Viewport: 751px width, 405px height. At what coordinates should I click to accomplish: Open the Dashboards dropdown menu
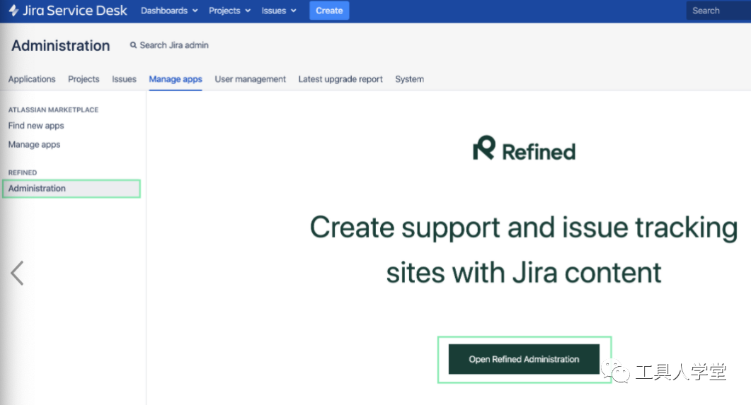point(169,11)
